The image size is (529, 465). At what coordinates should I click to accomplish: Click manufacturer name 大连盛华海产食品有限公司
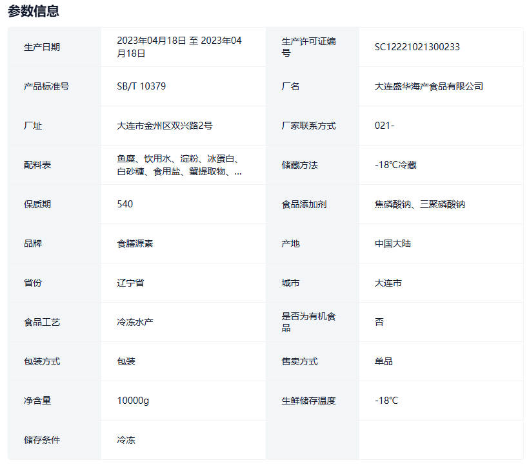tap(428, 86)
